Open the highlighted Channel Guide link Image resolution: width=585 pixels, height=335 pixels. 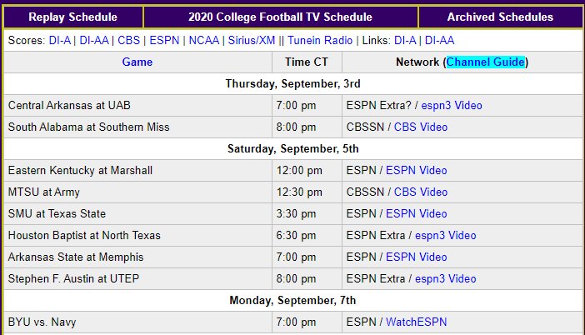coord(486,62)
